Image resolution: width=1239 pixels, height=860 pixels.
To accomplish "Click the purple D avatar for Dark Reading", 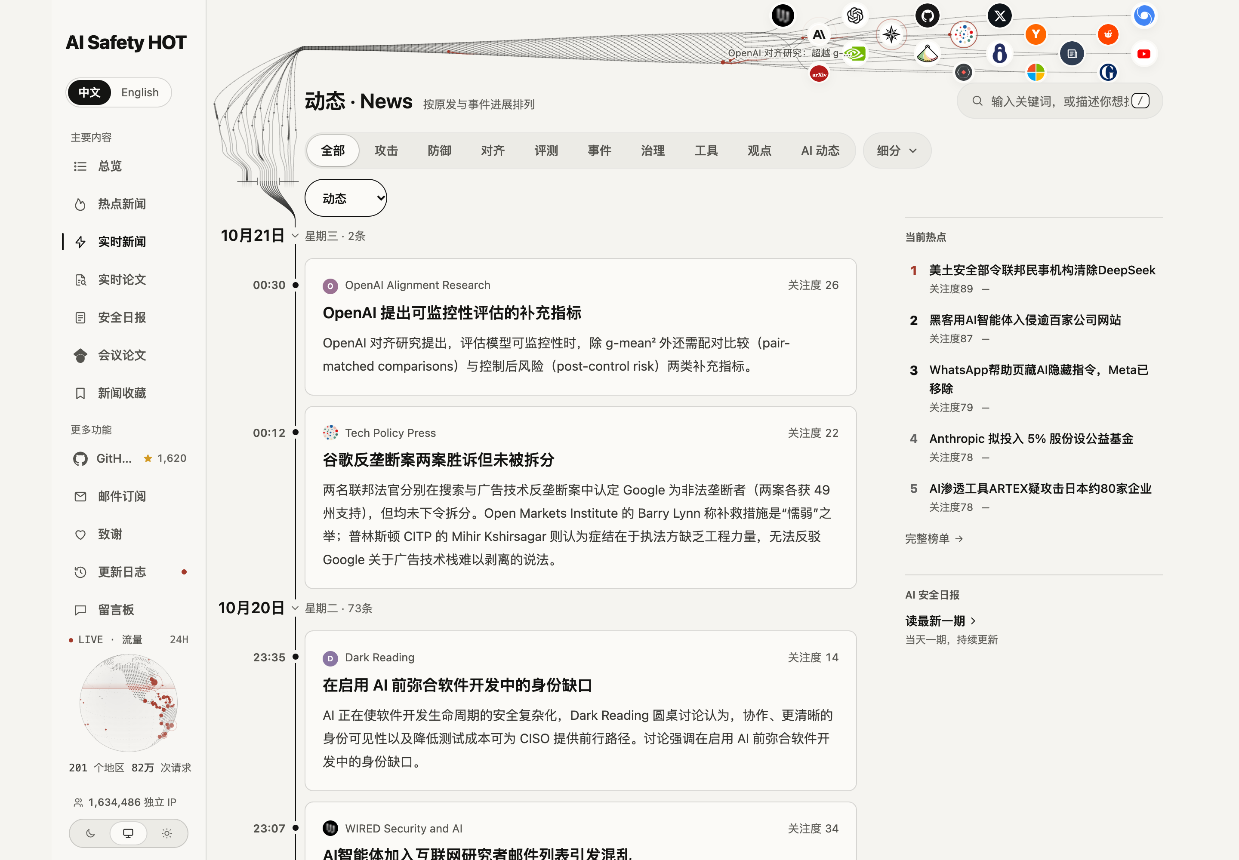I will click(330, 658).
